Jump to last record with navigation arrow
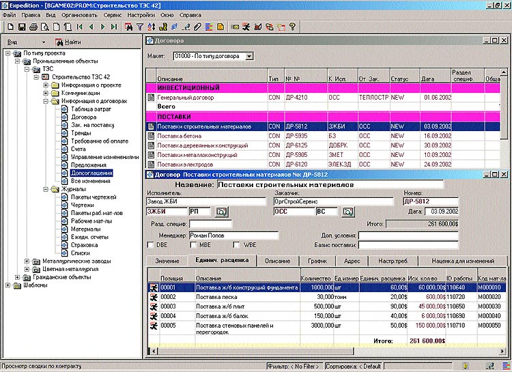512x372 pixels. (x=114, y=27)
